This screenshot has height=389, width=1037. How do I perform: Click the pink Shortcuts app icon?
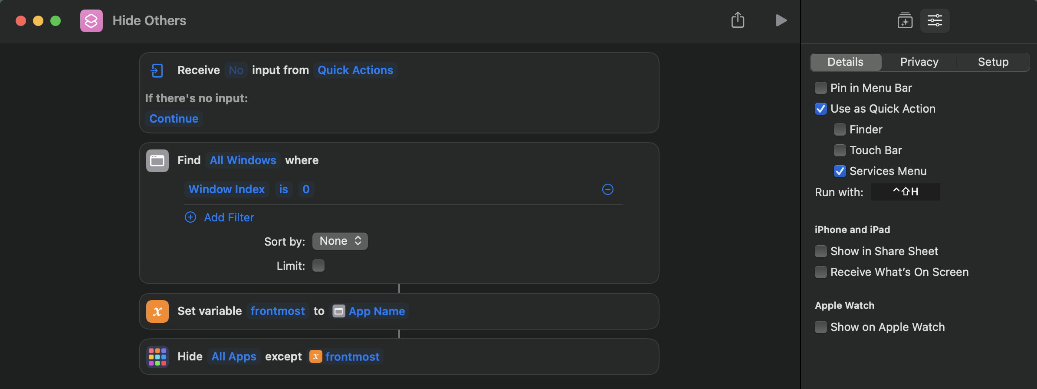coord(92,21)
